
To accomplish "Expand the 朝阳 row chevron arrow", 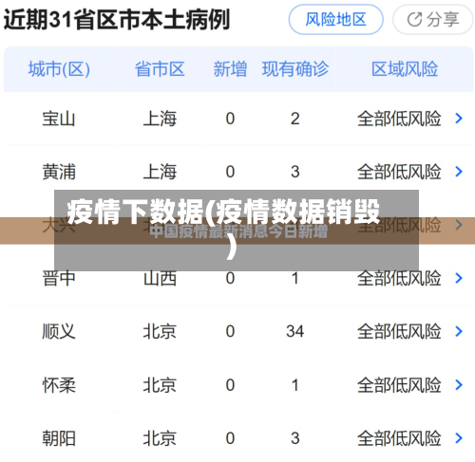I will coord(459,438).
